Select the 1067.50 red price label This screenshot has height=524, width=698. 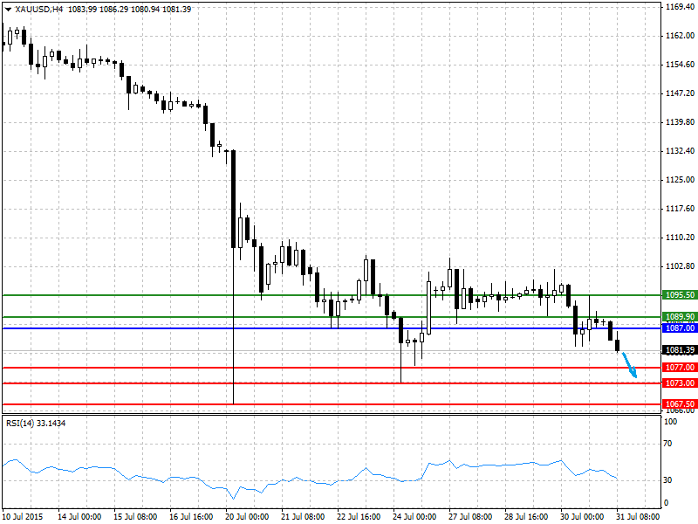pyautogui.click(x=680, y=403)
